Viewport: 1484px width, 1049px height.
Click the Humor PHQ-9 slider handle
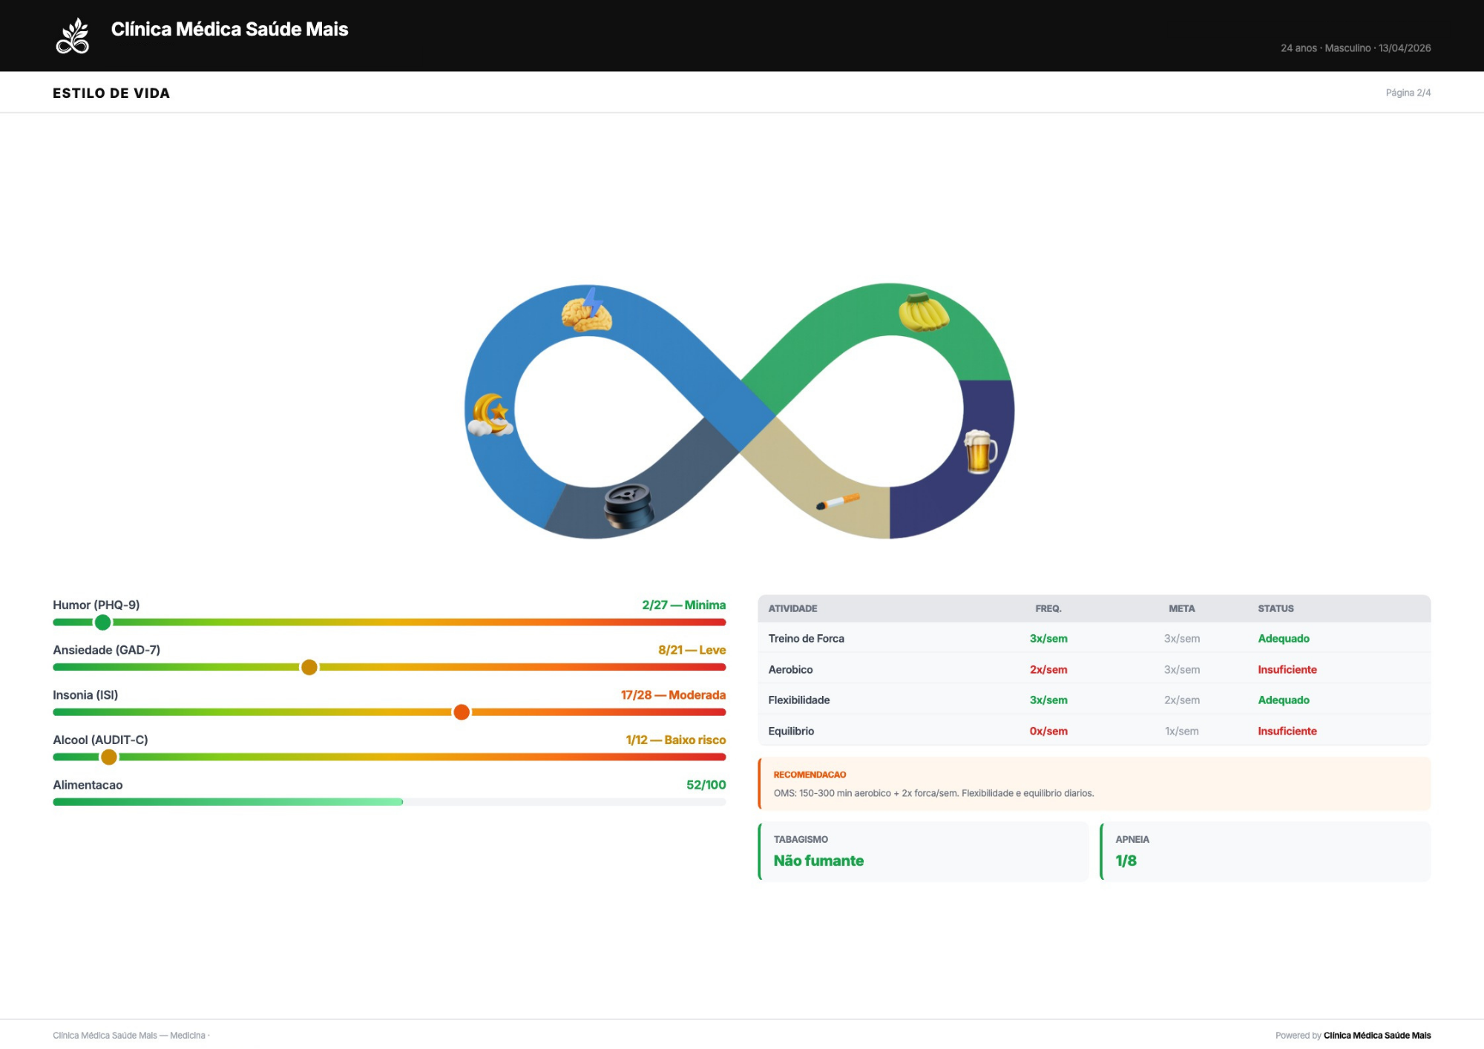coord(103,622)
